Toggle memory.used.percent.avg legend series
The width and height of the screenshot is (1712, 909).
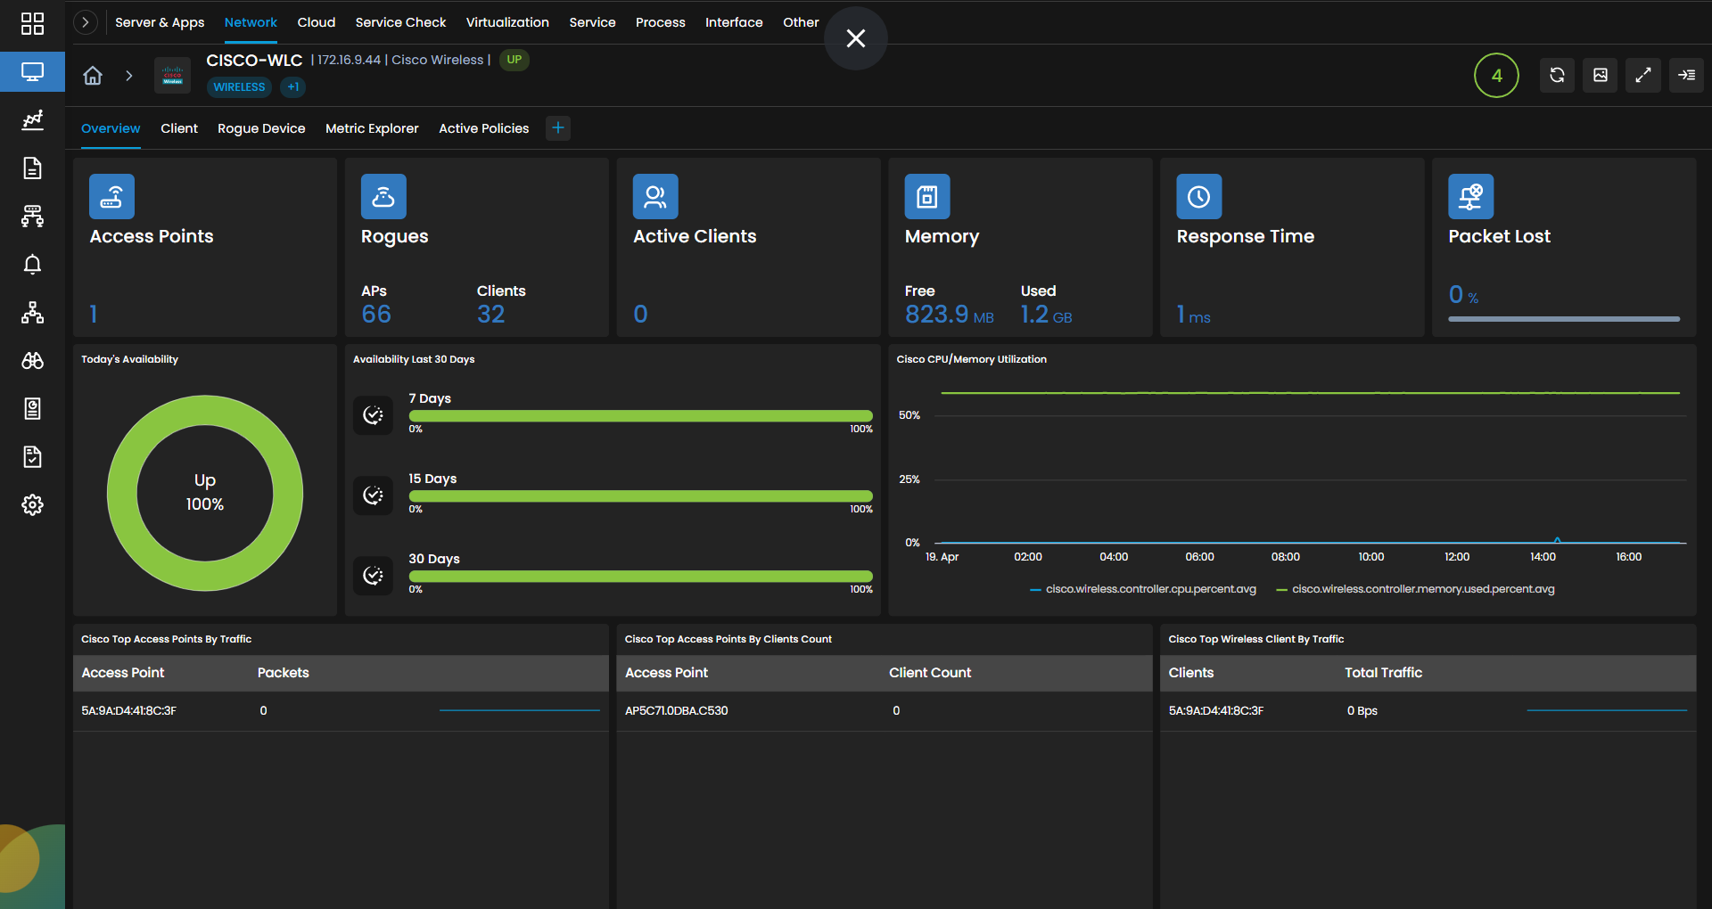point(1415,589)
